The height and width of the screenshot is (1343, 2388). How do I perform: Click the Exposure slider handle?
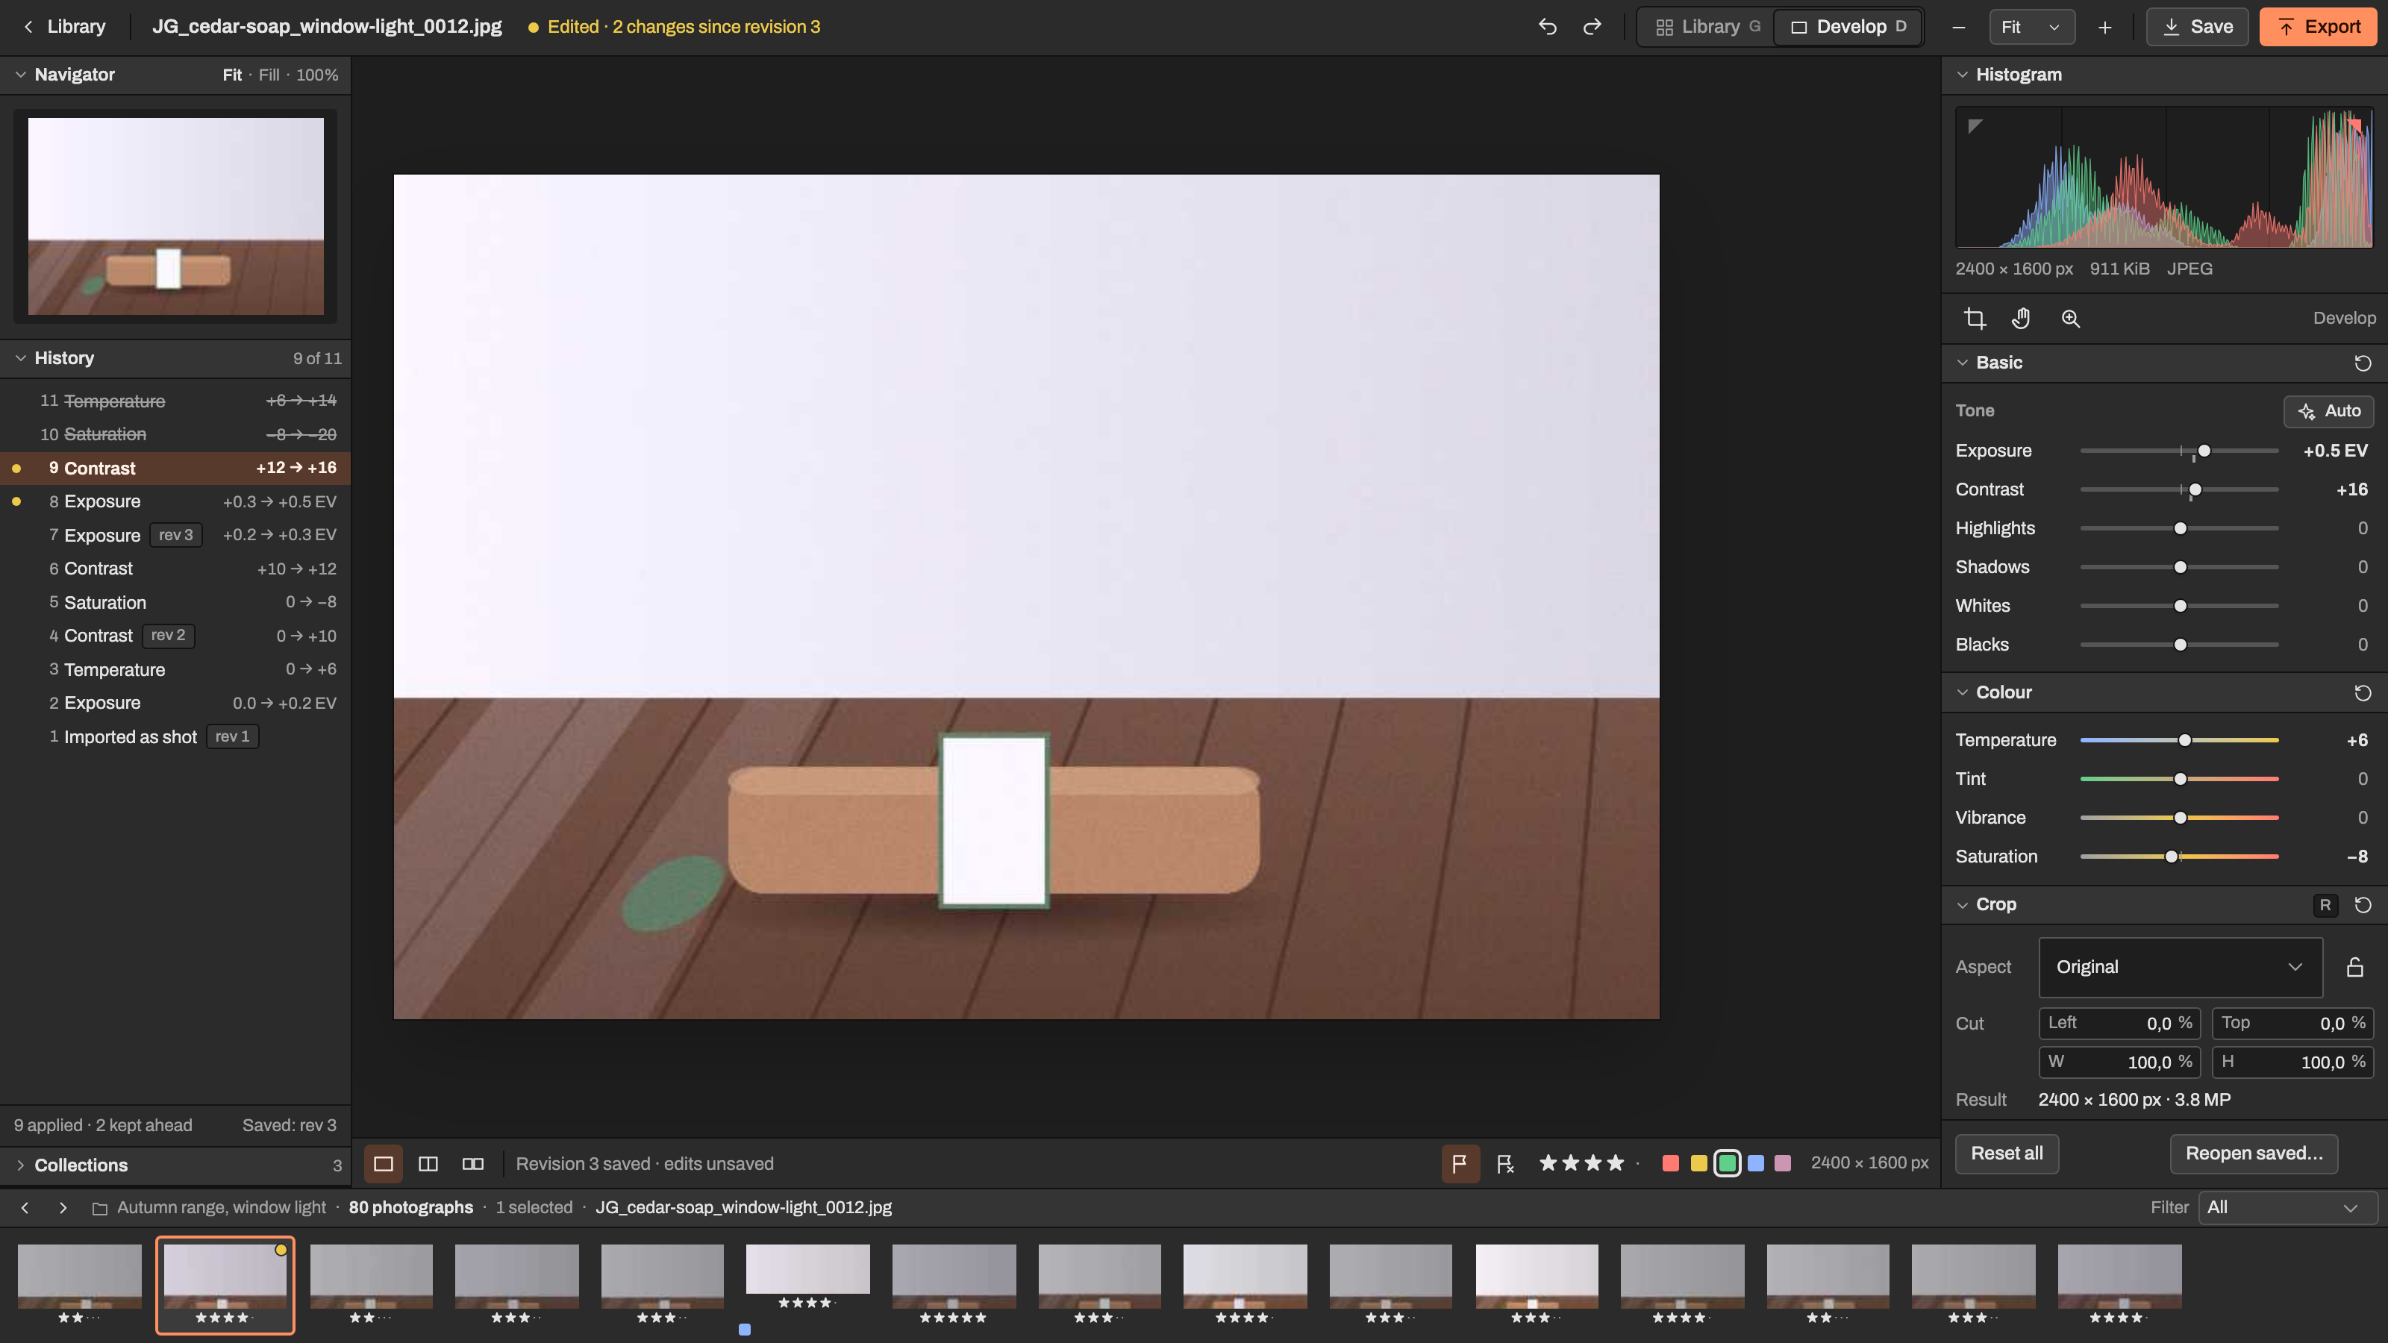[x=2204, y=451]
